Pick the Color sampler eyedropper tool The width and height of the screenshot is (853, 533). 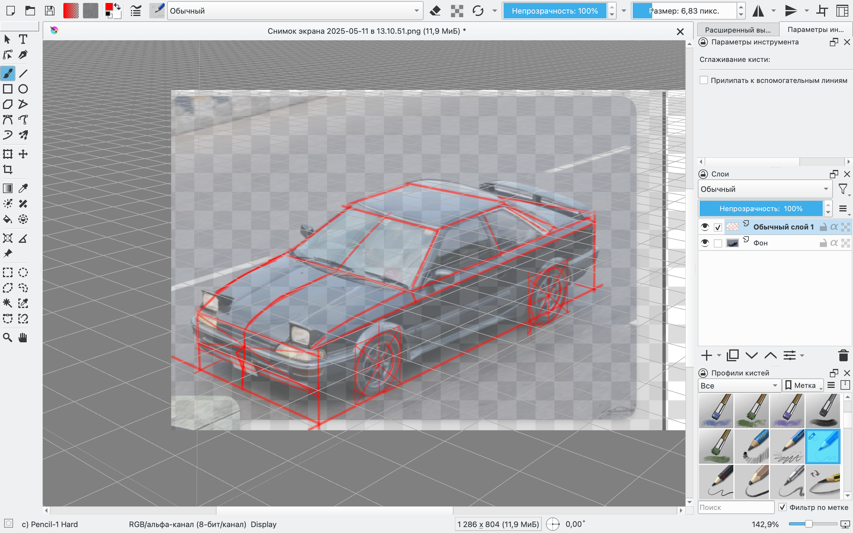23,188
